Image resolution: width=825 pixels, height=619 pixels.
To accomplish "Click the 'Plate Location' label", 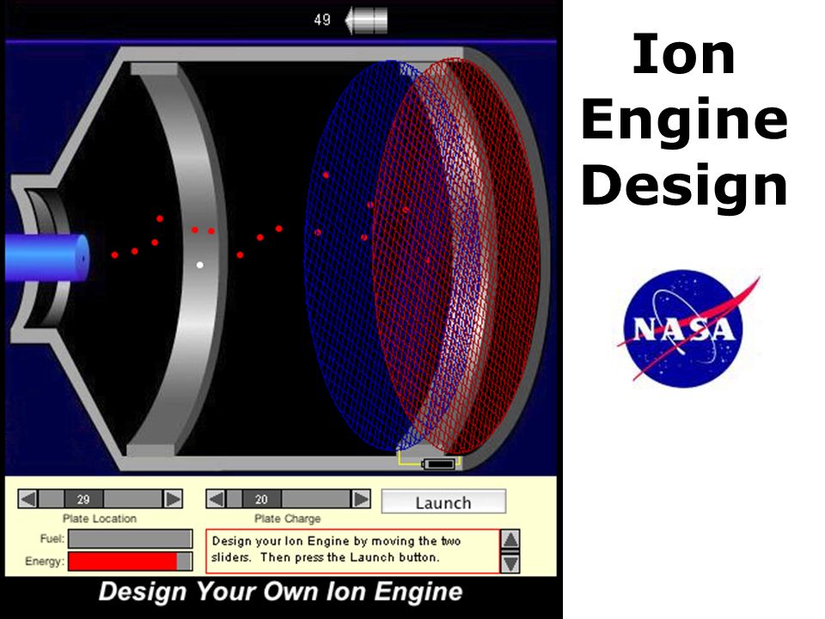I will (x=100, y=518).
